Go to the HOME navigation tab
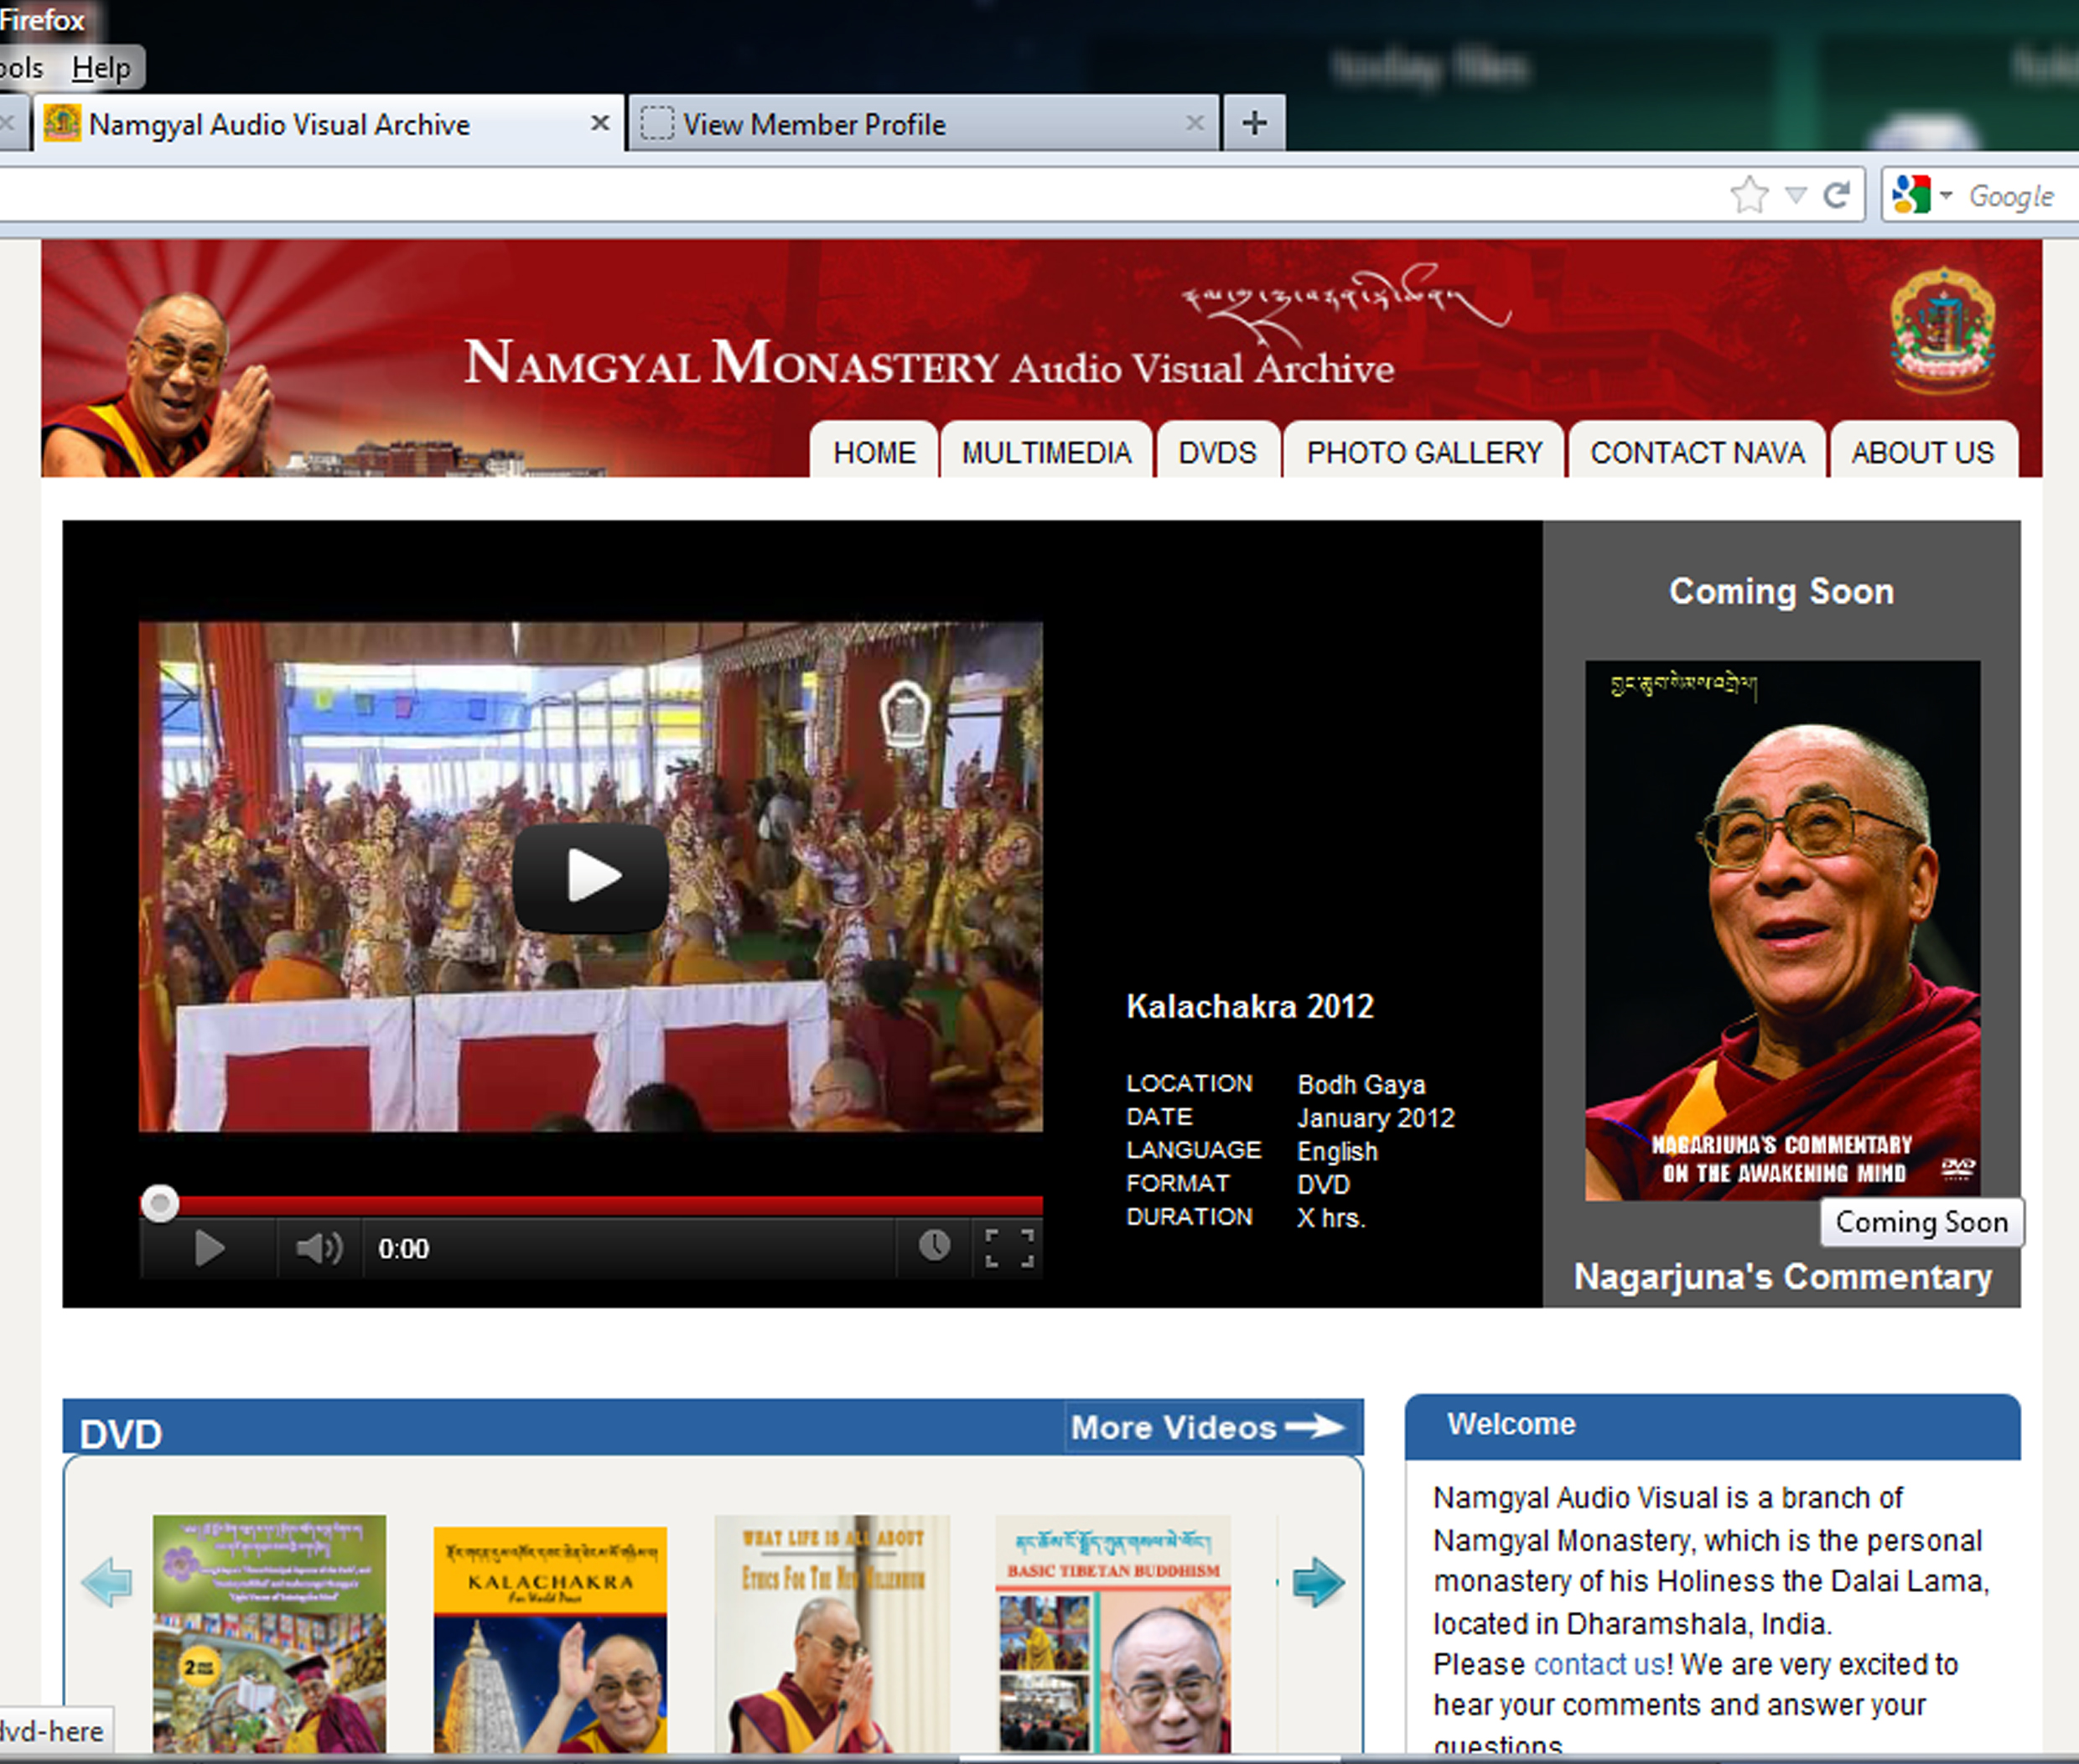The image size is (2079, 1764). pyautogui.click(x=874, y=452)
